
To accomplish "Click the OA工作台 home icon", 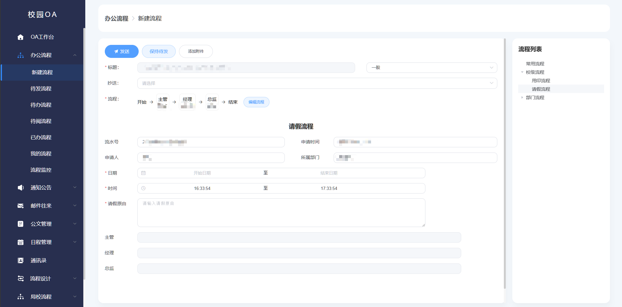I will 21,37.
